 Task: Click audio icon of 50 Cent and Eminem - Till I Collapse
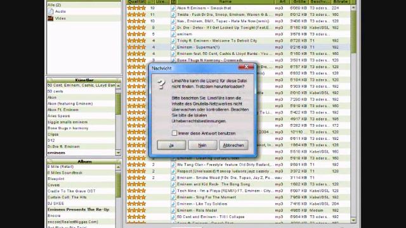pyautogui.click(x=173, y=217)
